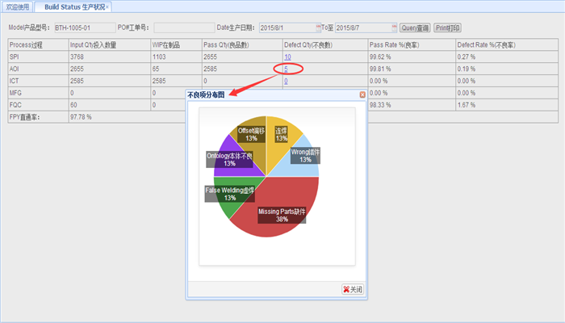Image resolution: width=565 pixels, height=323 pixels.
Task: Click the Query查询 button
Action: (415, 27)
